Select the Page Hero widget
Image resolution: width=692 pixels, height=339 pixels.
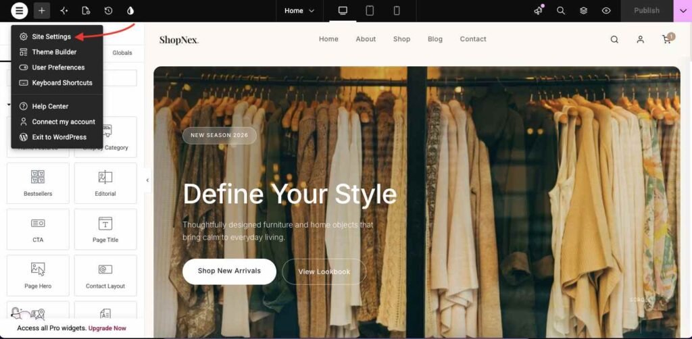38,276
